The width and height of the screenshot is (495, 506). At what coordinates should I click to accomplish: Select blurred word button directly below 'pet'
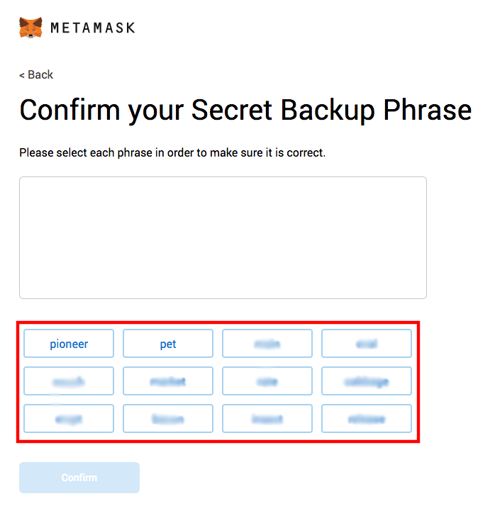pos(168,381)
